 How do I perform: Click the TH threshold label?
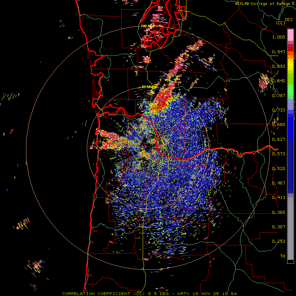(283, 256)
